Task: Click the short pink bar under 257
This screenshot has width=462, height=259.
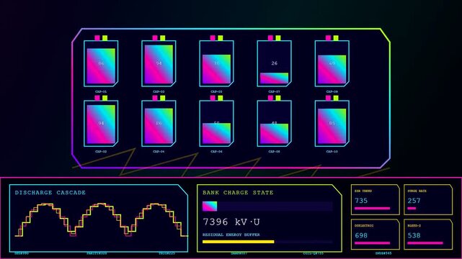Action: (412, 209)
